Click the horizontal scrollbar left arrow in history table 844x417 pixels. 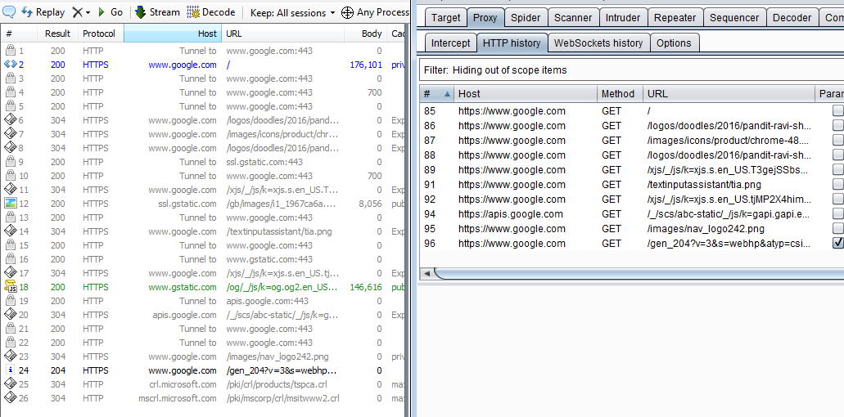[x=427, y=274]
